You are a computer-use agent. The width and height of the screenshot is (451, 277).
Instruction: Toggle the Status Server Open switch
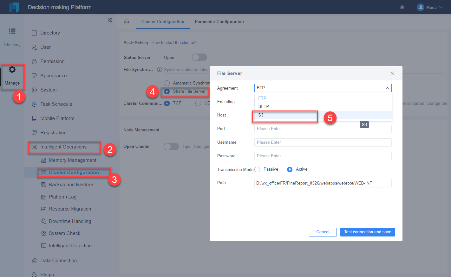coord(199,57)
